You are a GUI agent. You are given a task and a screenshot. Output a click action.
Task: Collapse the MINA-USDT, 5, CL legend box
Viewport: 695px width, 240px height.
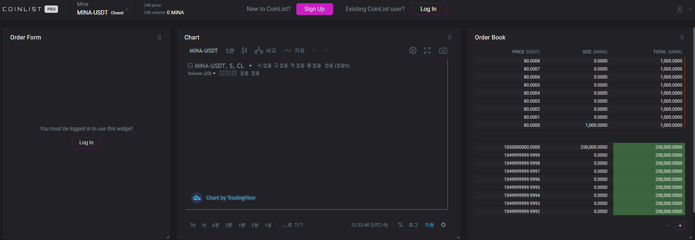(191, 66)
